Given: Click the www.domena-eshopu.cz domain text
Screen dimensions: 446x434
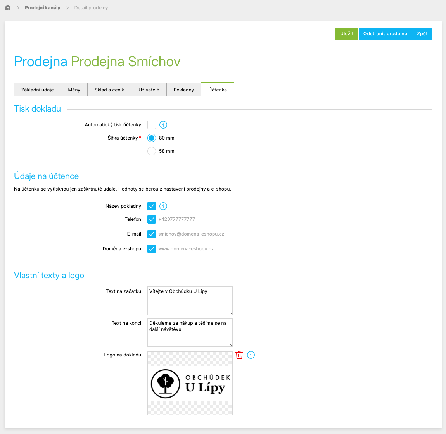Looking at the screenshot, I should tap(186, 249).
